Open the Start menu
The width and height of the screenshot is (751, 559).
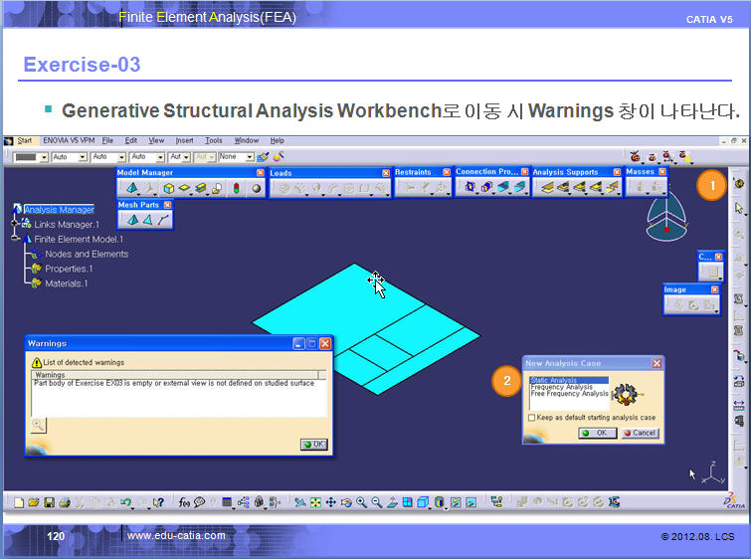25,140
